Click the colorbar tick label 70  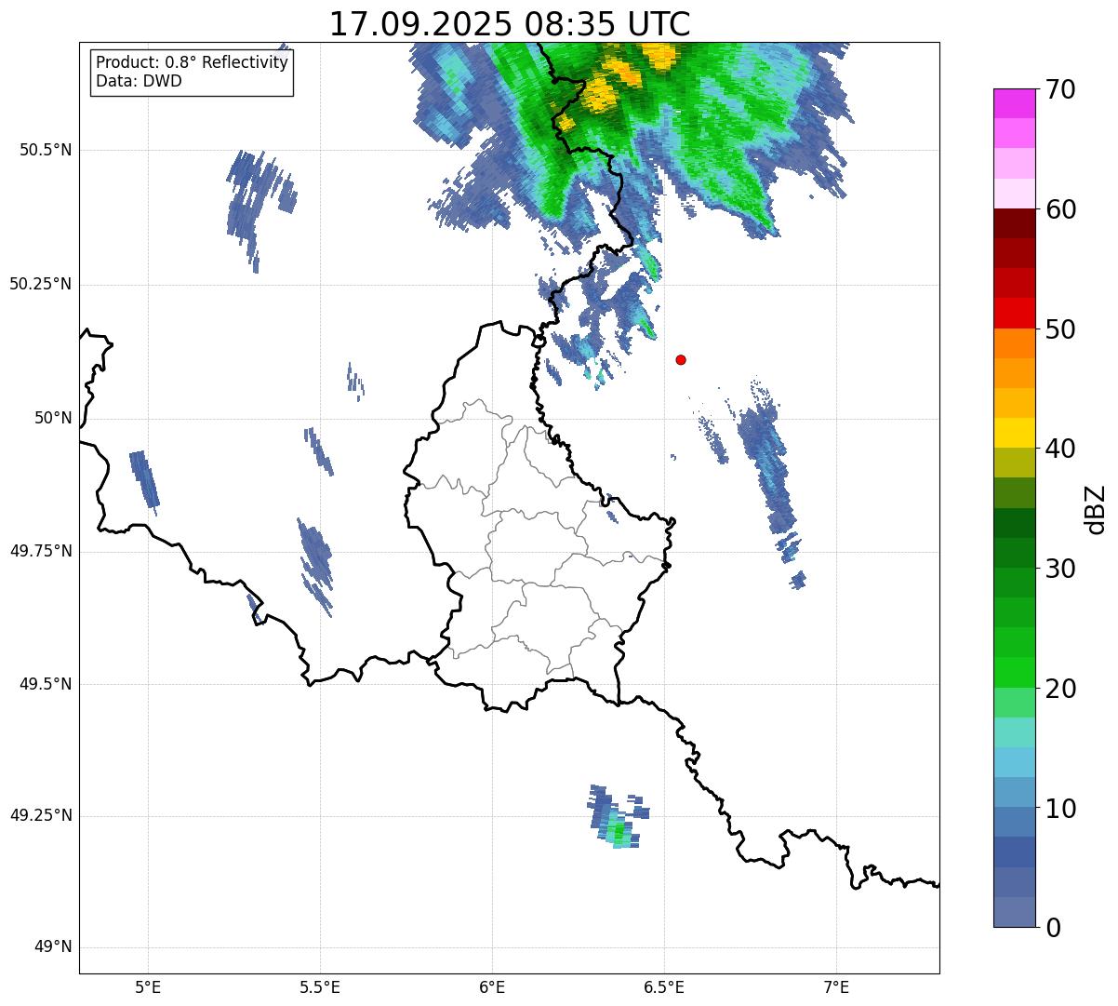pos(1060,89)
